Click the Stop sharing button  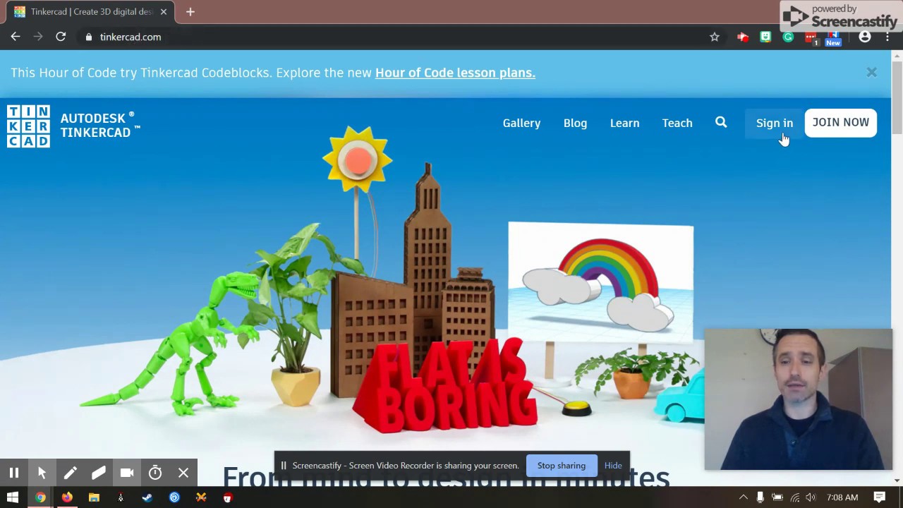[562, 466]
